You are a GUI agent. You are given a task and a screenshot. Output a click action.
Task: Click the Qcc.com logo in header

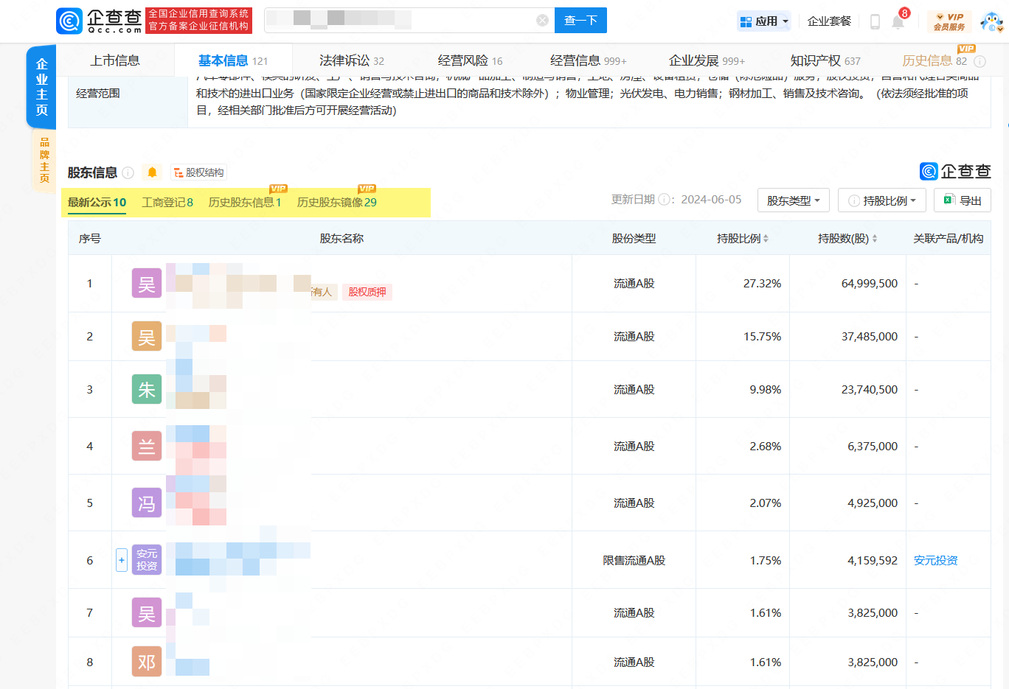[99, 21]
